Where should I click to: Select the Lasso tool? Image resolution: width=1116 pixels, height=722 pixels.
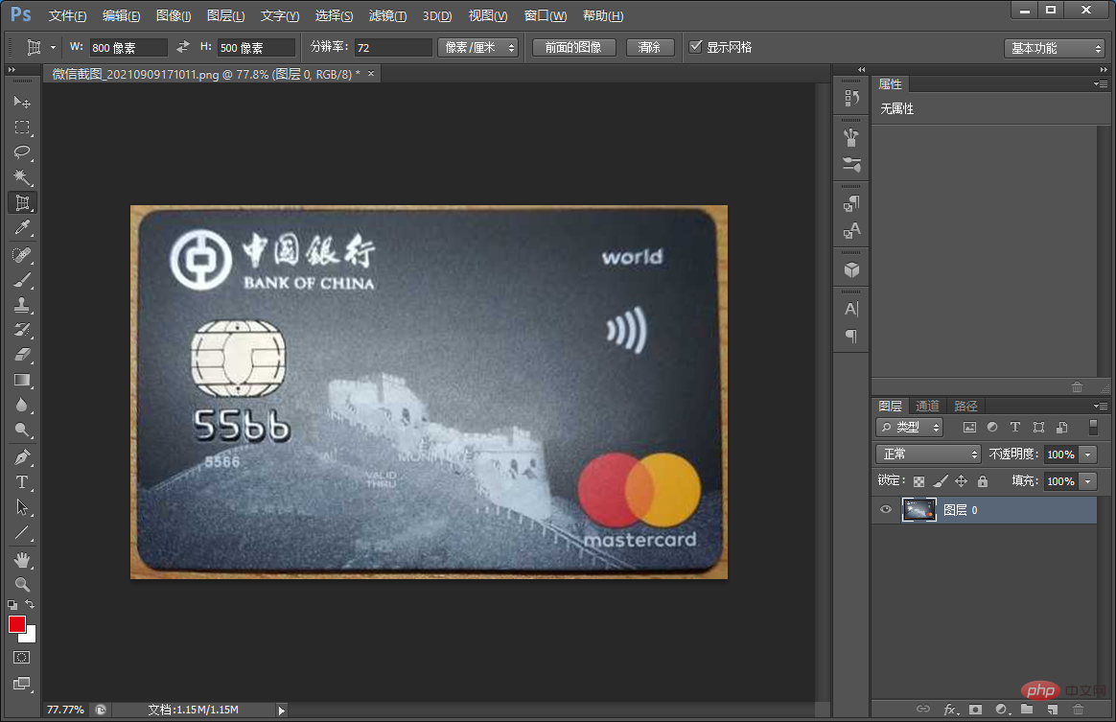click(22, 152)
